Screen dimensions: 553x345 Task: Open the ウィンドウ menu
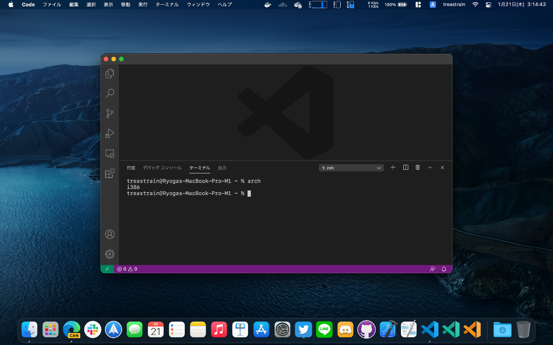tap(198, 5)
